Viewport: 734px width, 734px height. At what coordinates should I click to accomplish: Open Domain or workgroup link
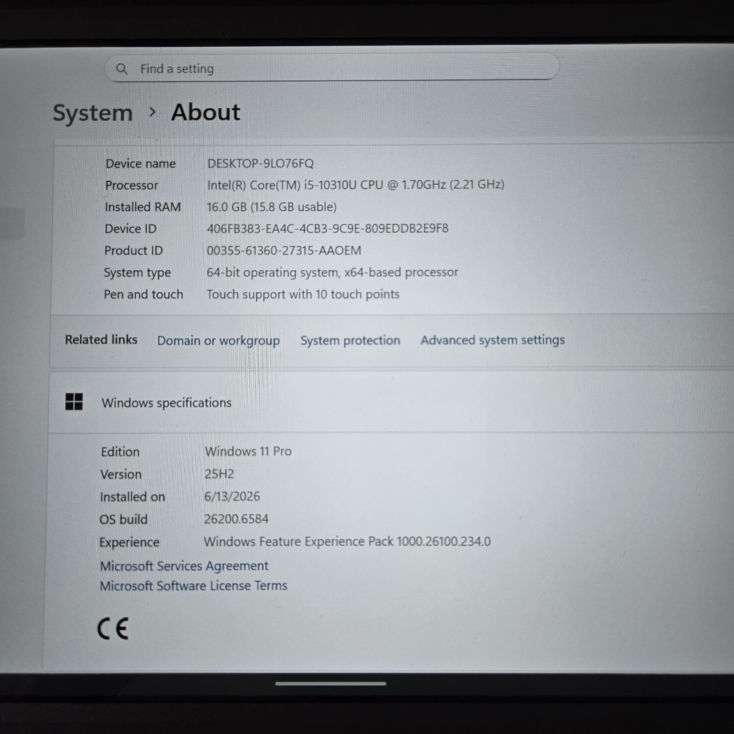218,341
